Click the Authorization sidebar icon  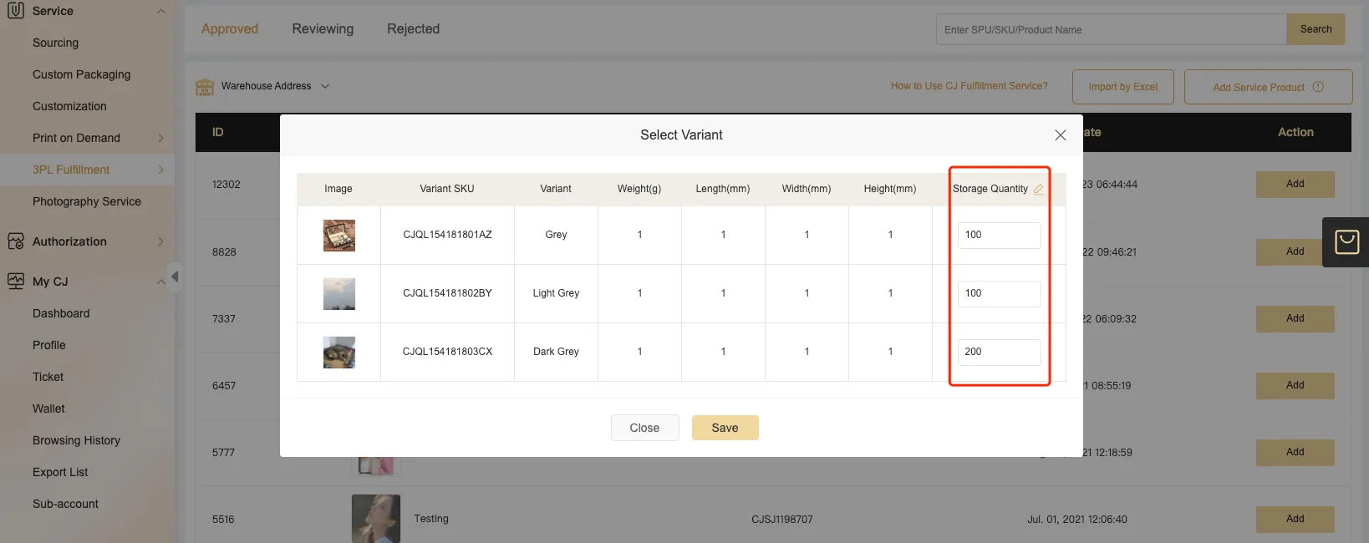click(x=16, y=241)
